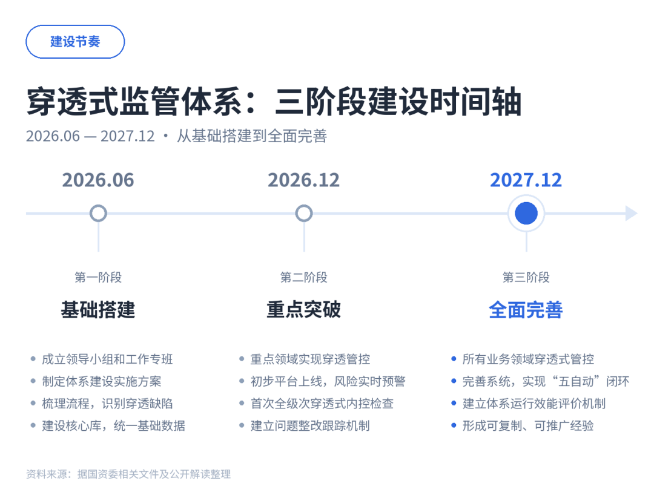Click the main title 穿透式监管体系：三阶段建设时间轴
Screen dimensions: 654x501
click(x=274, y=101)
